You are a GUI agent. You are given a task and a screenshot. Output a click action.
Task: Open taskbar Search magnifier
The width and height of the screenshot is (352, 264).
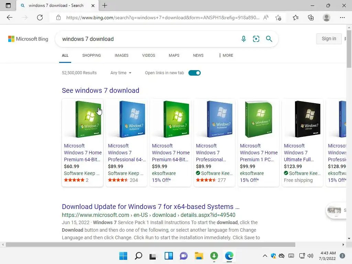pyautogui.click(x=138, y=256)
